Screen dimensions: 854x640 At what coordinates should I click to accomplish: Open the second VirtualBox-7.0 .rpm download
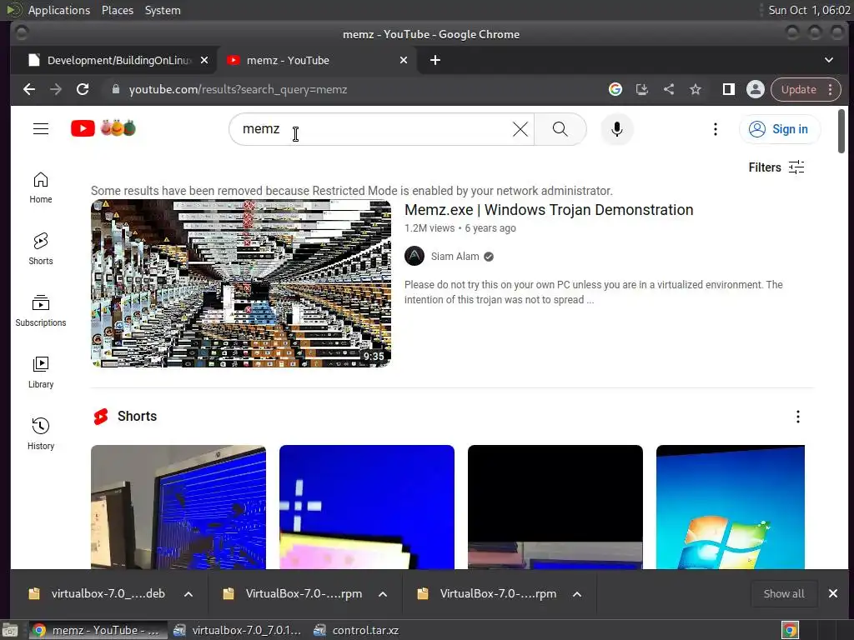coord(489,593)
